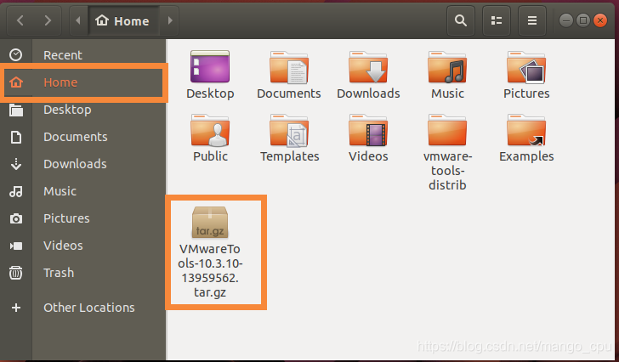Viewport: 619px width, 362px height.
Task: Click the Home path bar button
Action: (x=123, y=20)
